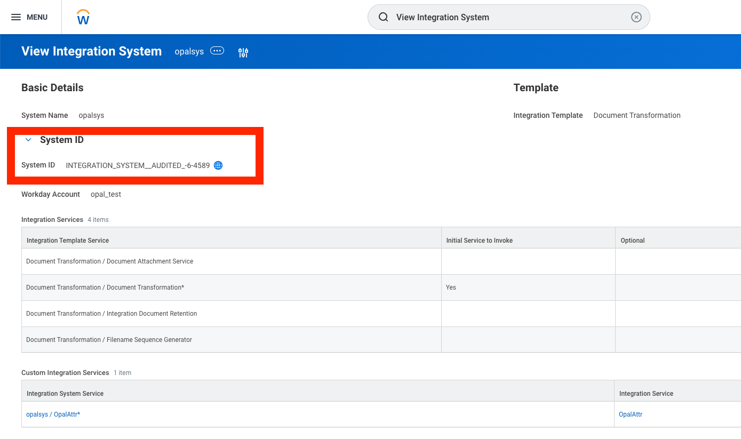
Task: Collapse the System ID section chevron
Action: click(29, 140)
